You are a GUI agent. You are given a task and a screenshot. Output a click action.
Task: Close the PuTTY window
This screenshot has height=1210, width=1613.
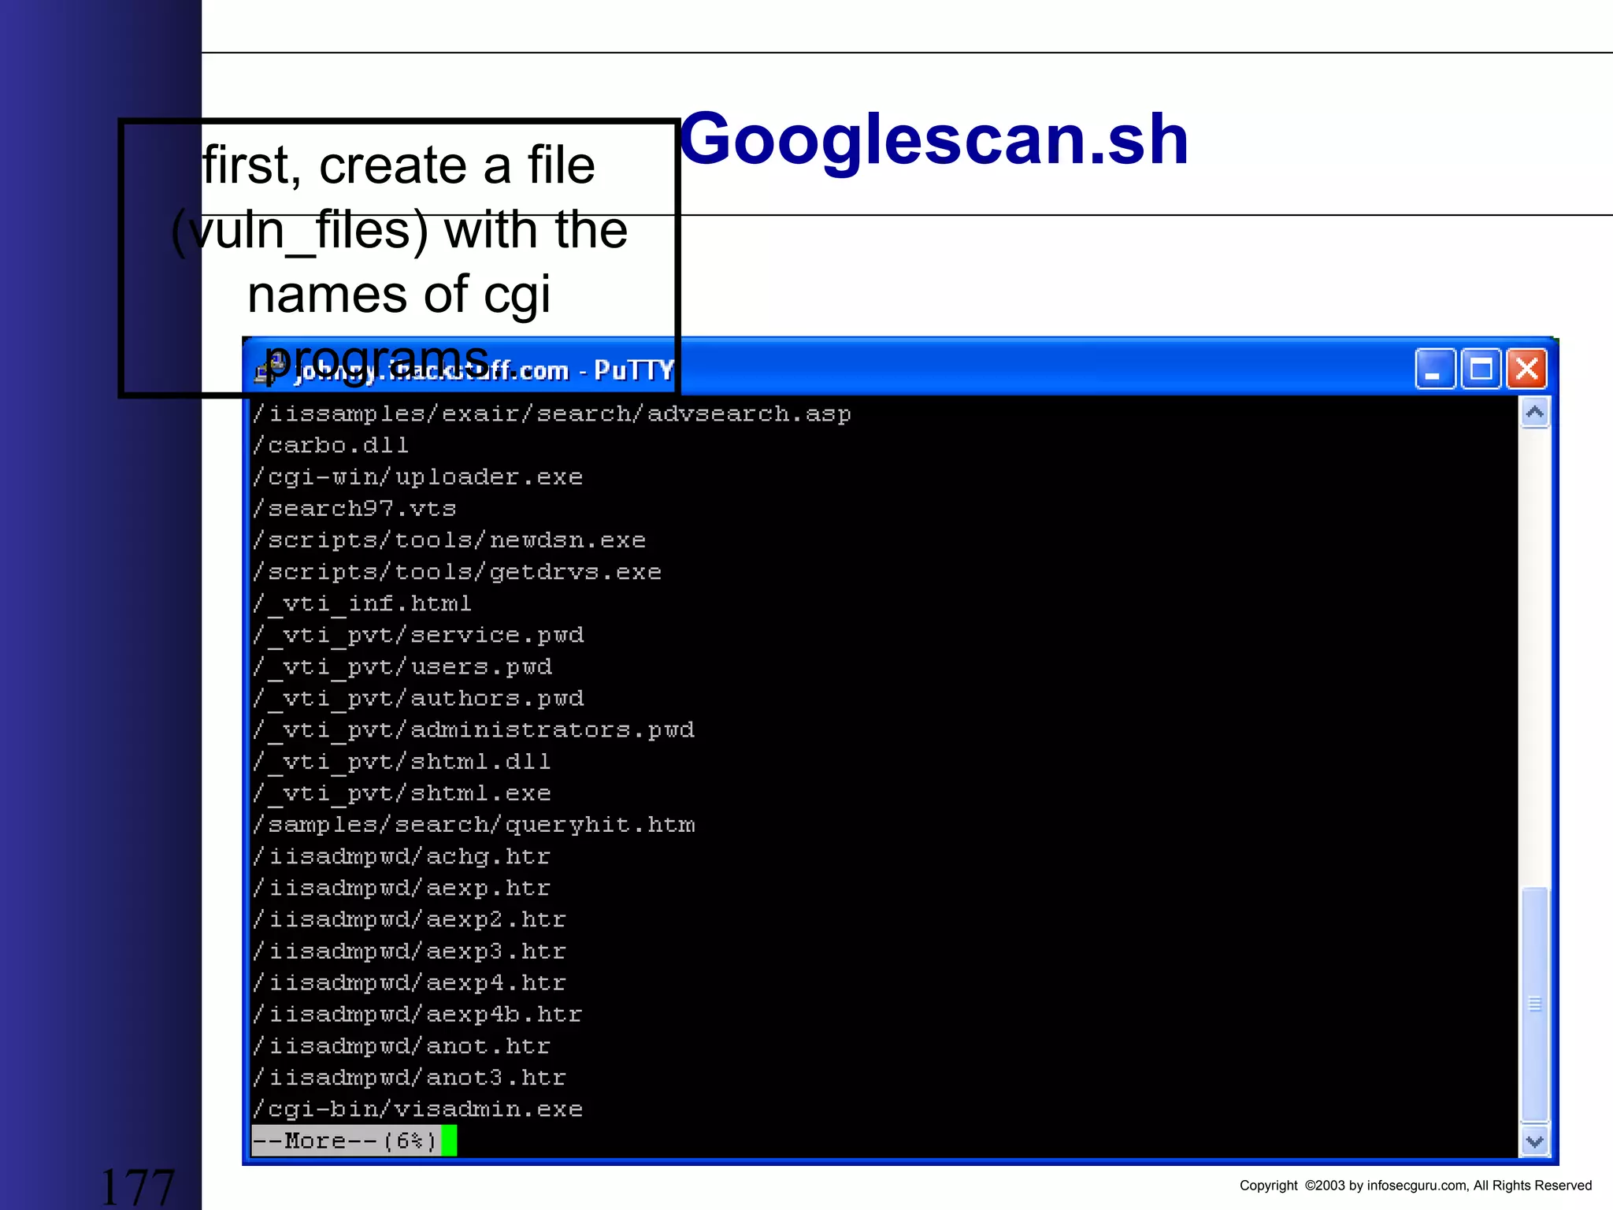[x=1527, y=369]
